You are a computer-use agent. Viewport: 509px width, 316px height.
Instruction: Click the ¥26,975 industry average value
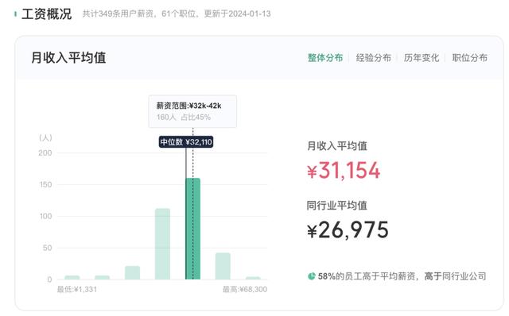click(348, 229)
